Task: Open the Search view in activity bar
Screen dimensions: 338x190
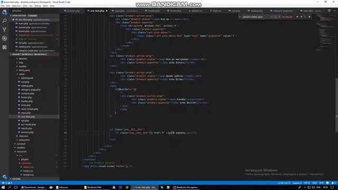Action: click(4, 21)
